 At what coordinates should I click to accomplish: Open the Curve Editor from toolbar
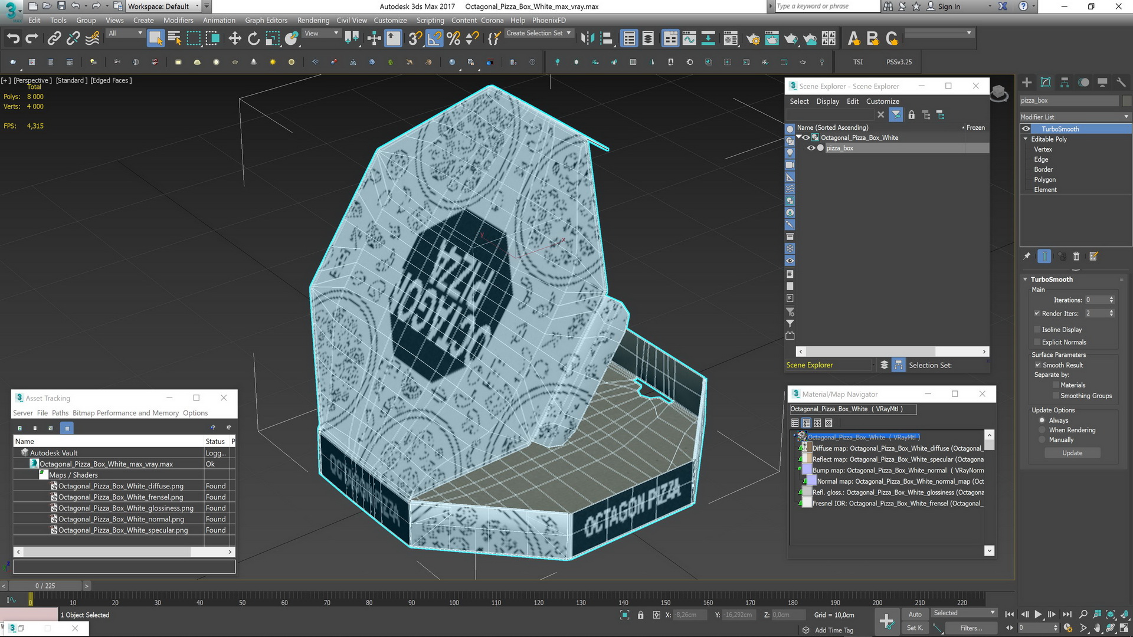pos(689,39)
